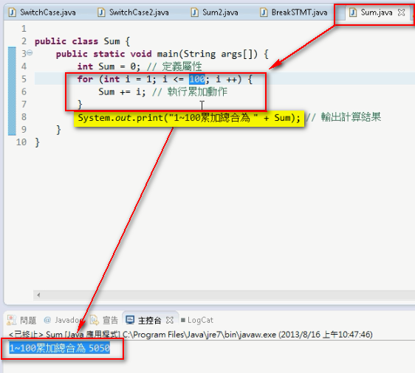Click the Java file icon on SwitchCase2.java tab
The height and width of the screenshot is (373, 415).
(101, 13)
